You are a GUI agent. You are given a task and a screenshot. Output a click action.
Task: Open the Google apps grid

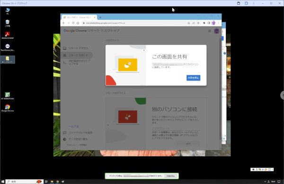(x=209, y=31)
